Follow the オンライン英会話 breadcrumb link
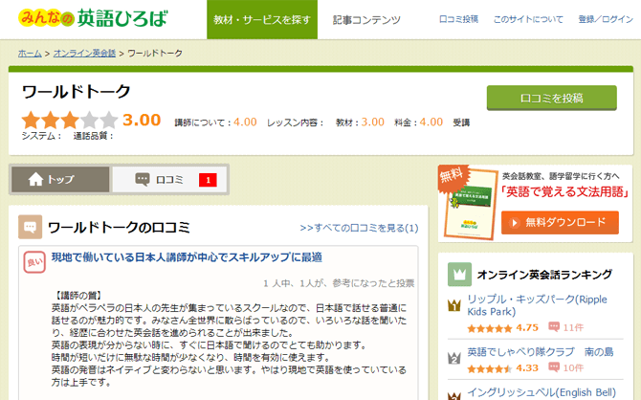The image size is (641, 400). [84, 54]
